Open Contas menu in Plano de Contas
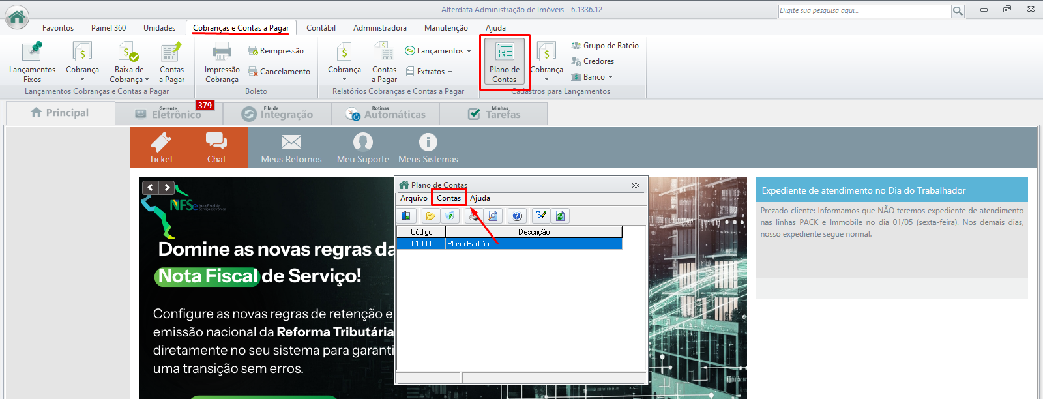 pyautogui.click(x=448, y=198)
